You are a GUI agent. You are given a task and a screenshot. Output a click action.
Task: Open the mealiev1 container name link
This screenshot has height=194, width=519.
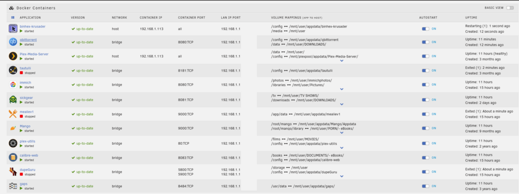27,112
